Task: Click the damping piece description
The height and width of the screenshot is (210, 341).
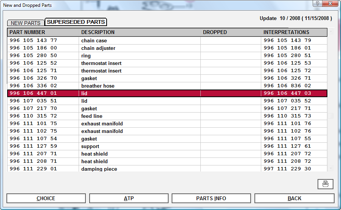Action: click(99, 169)
